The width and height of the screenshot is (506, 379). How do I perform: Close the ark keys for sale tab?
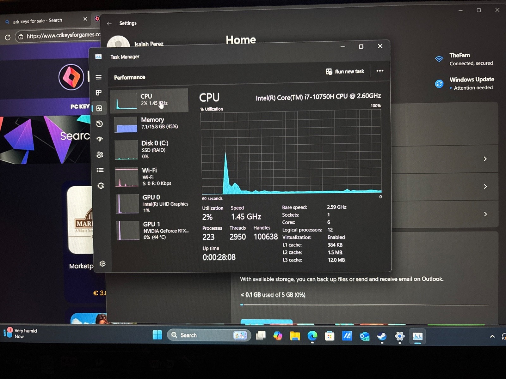[x=85, y=19]
